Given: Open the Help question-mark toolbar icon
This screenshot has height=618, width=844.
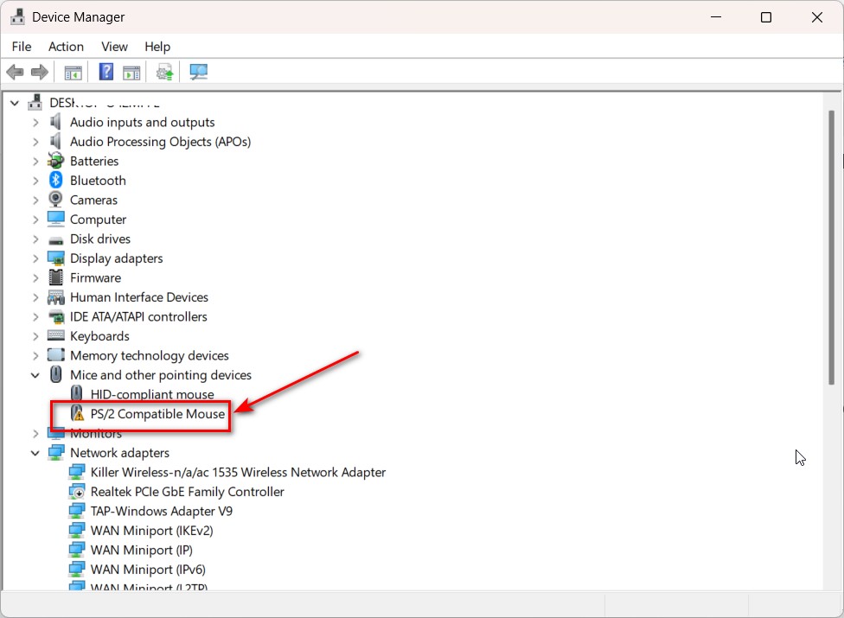Looking at the screenshot, I should [x=106, y=72].
